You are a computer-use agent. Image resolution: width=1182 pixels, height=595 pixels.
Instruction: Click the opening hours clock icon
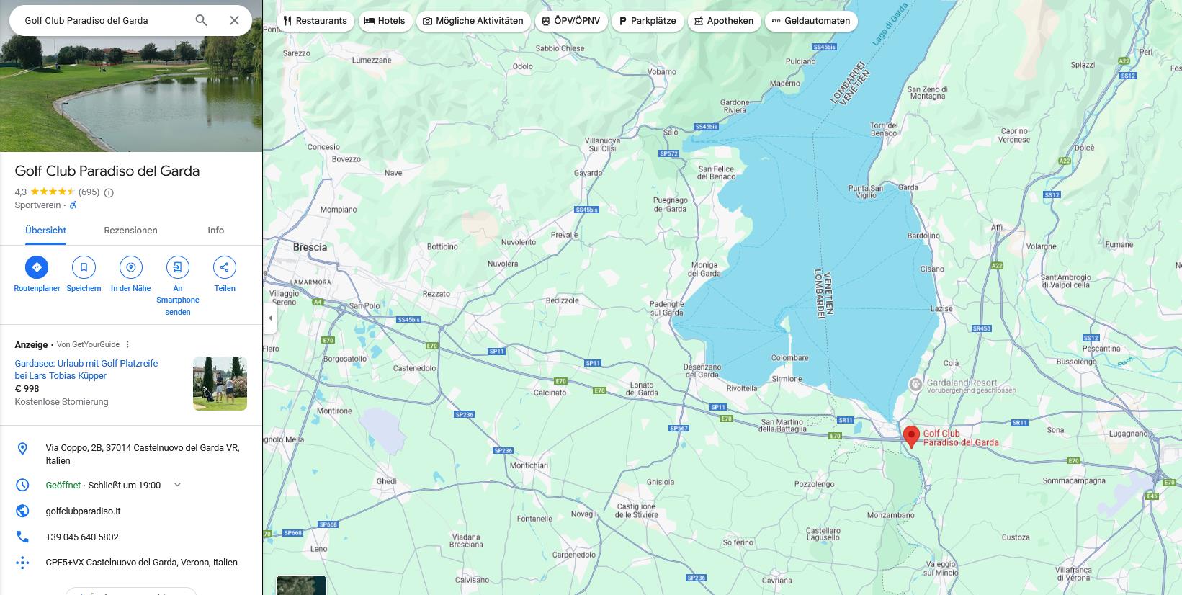coord(22,485)
